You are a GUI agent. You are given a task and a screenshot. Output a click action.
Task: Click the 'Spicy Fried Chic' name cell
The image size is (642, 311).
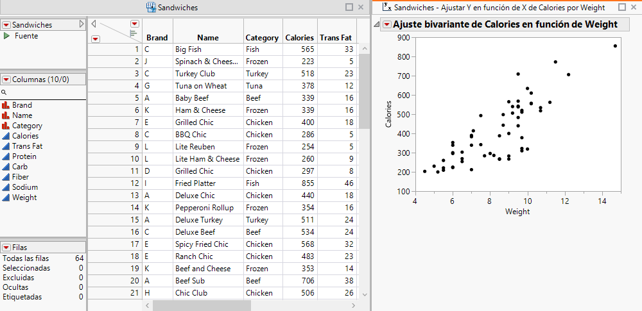tap(208, 244)
